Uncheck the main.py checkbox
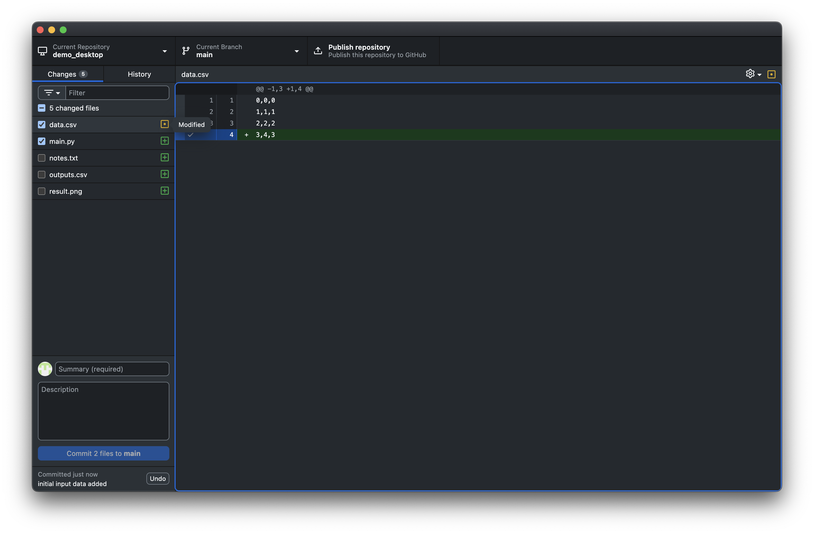814x534 pixels. pyautogui.click(x=42, y=141)
